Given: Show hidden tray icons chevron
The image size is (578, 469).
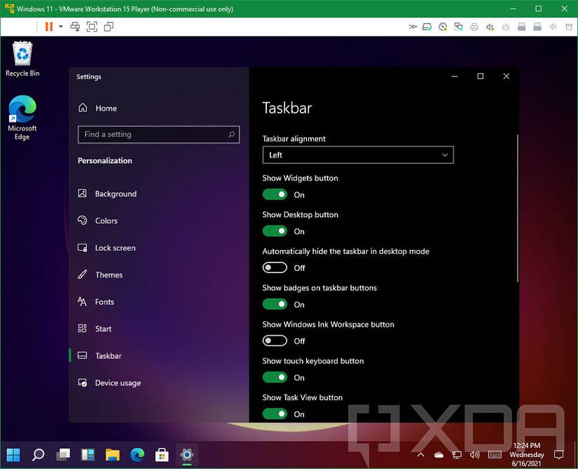Looking at the screenshot, I should [420, 455].
